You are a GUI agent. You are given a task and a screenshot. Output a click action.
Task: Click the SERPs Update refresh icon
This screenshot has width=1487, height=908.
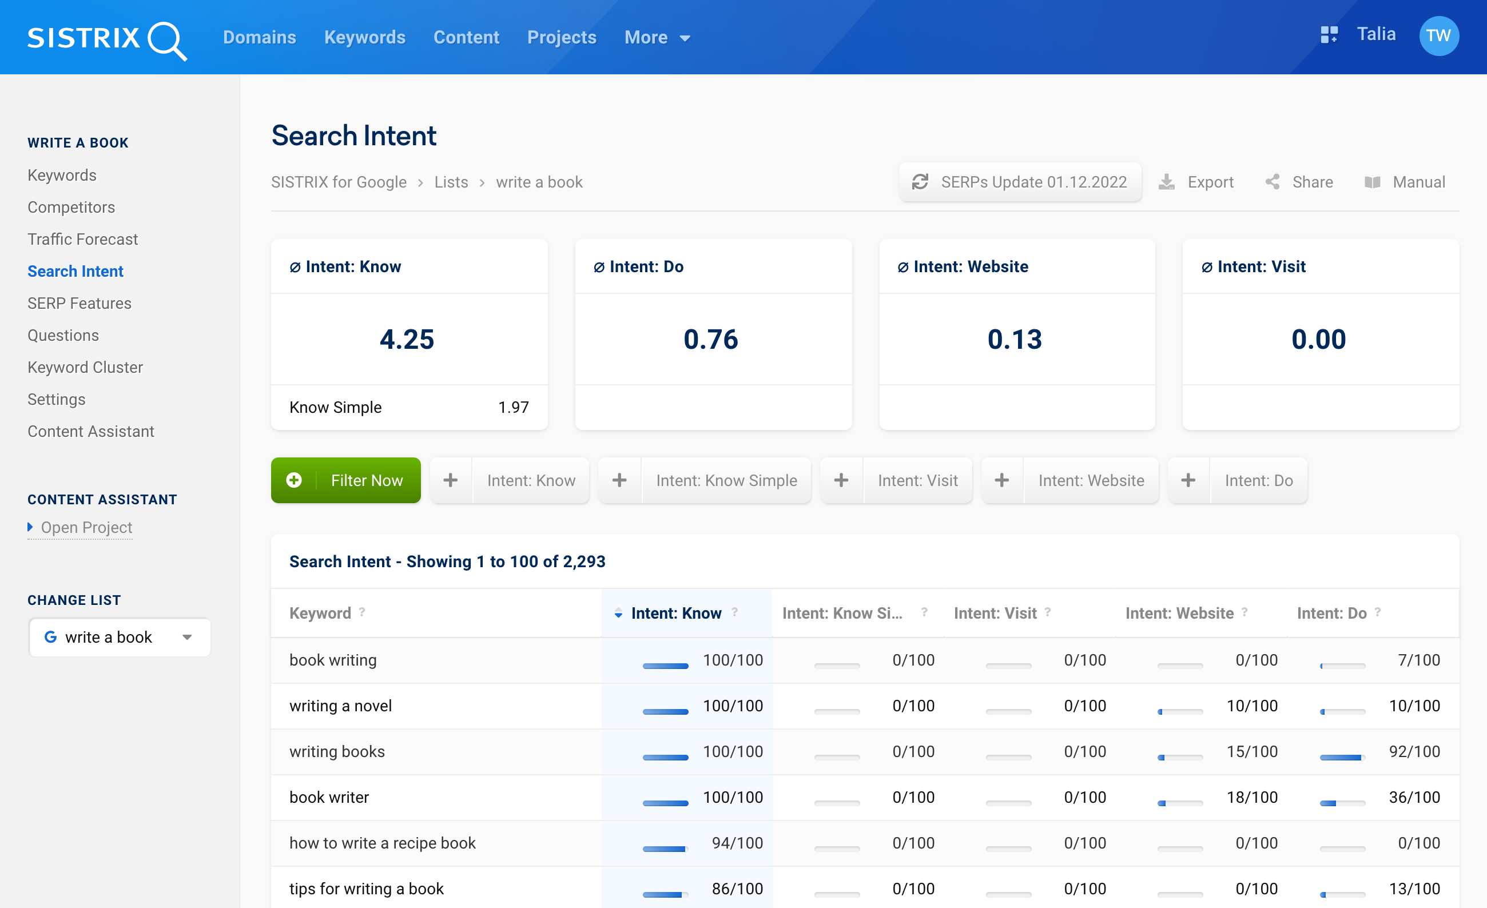coord(920,182)
